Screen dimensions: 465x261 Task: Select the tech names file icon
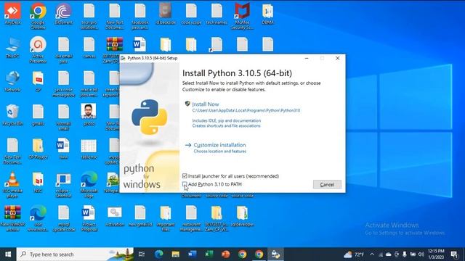(x=217, y=14)
